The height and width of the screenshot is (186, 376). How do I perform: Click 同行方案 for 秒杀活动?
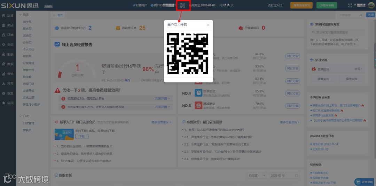(x=292, y=94)
